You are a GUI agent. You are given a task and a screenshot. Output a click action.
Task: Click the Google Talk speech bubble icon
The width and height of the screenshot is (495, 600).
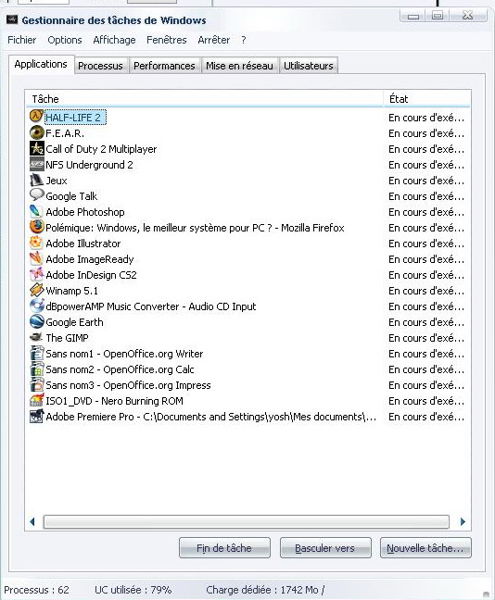pos(36,195)
